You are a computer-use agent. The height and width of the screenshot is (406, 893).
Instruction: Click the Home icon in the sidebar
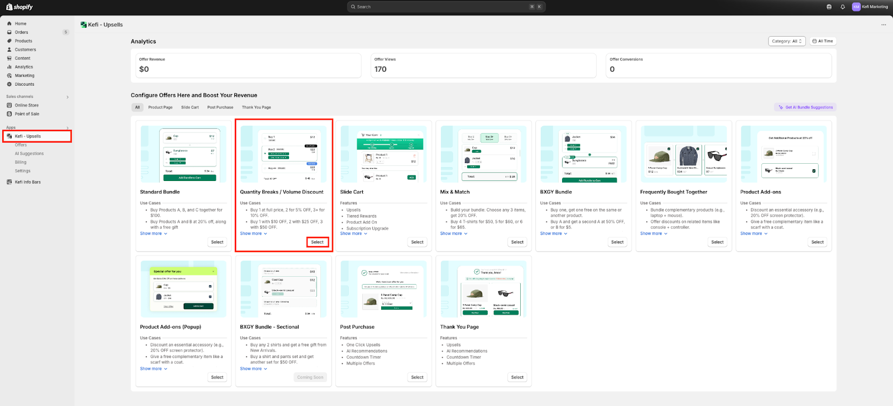tap(9, 23)
